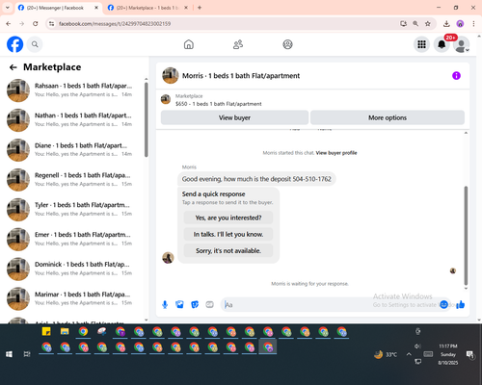Open the Windows notification center icon
This screenshot has width=482, height=385.
click(470, 354)
